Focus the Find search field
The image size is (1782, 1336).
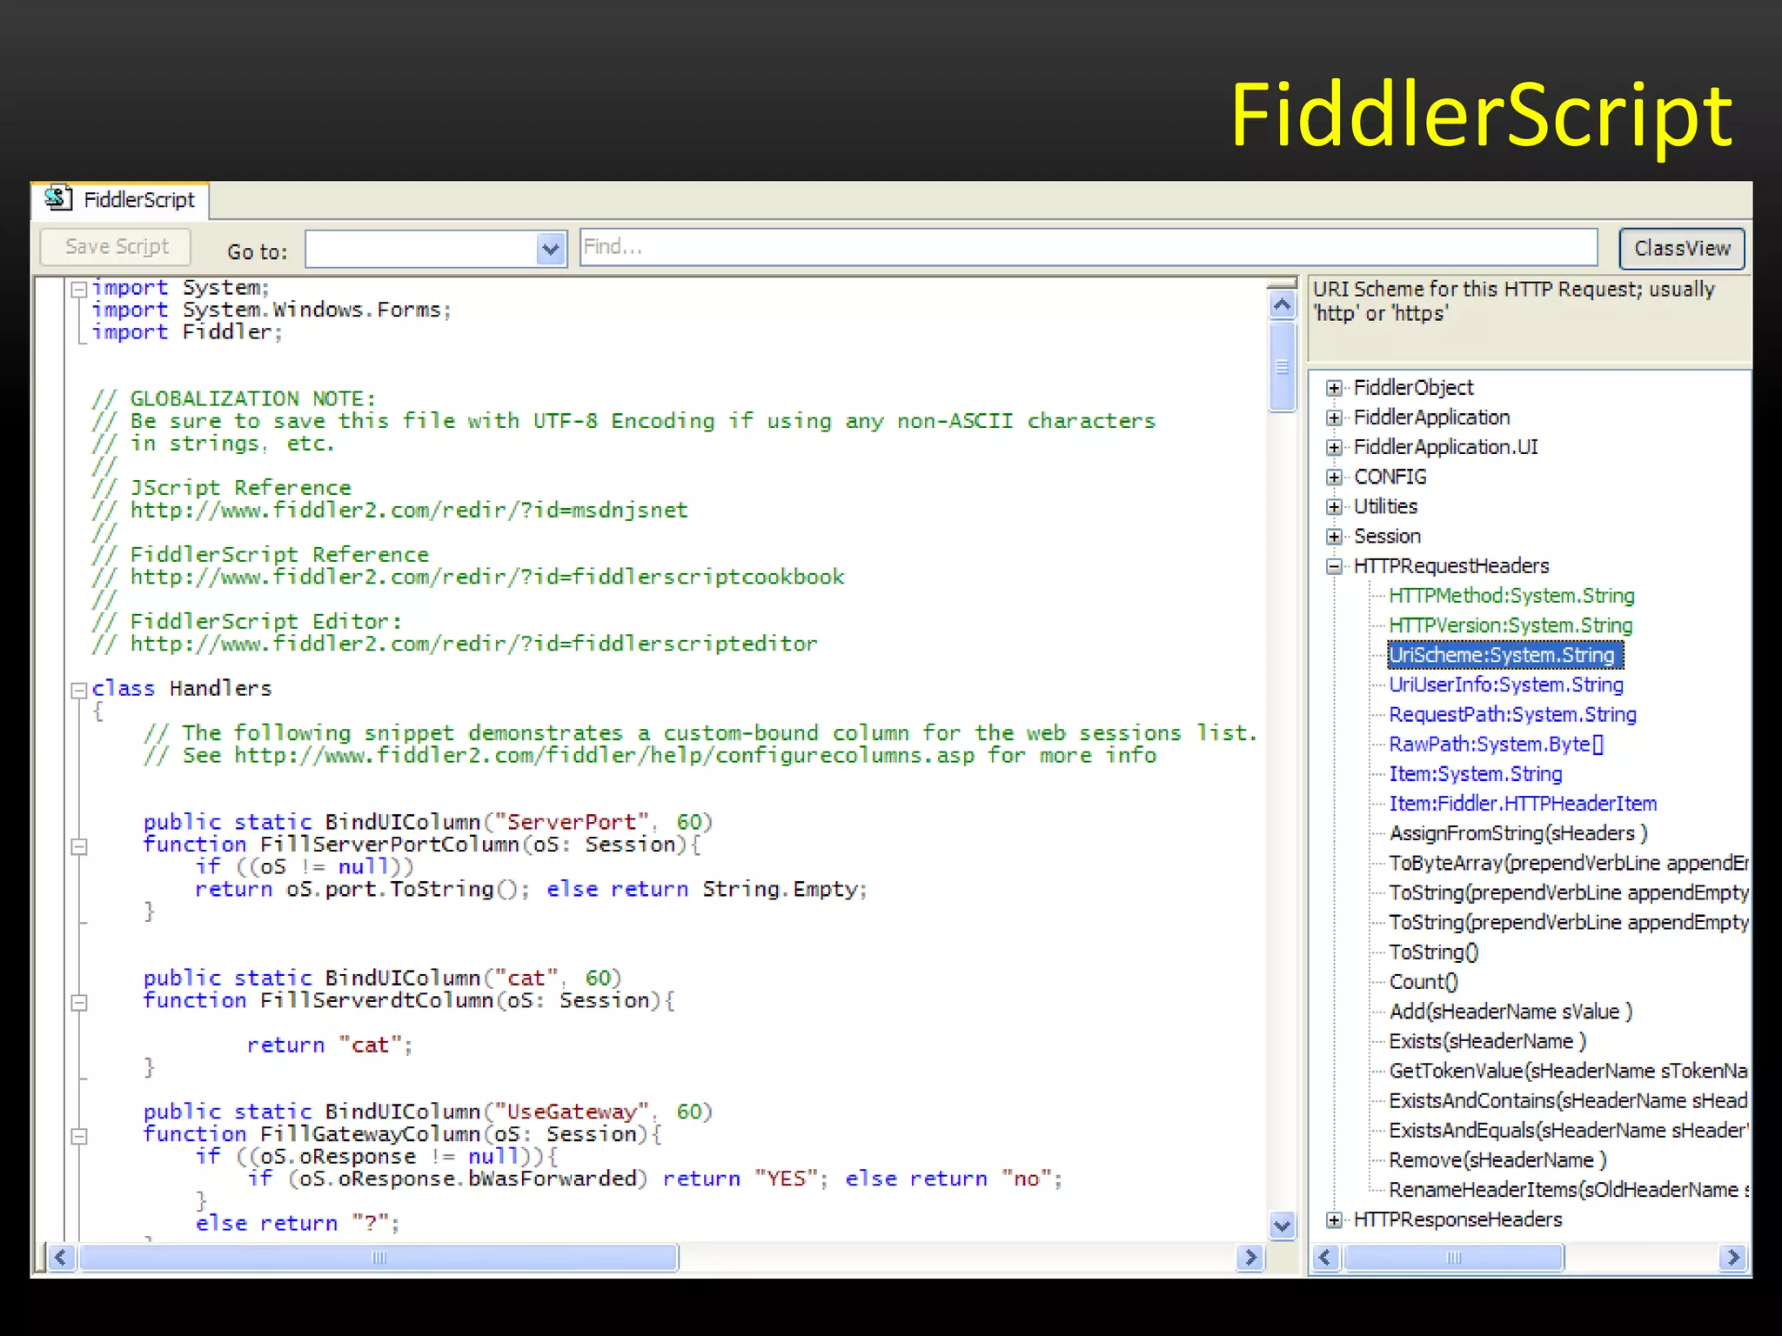pyautogui.click(x=1089, y=247)
